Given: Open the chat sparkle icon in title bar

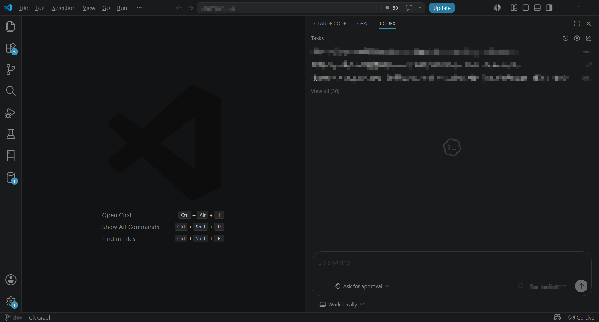Looking at the screenshot, I should point(409,8).
